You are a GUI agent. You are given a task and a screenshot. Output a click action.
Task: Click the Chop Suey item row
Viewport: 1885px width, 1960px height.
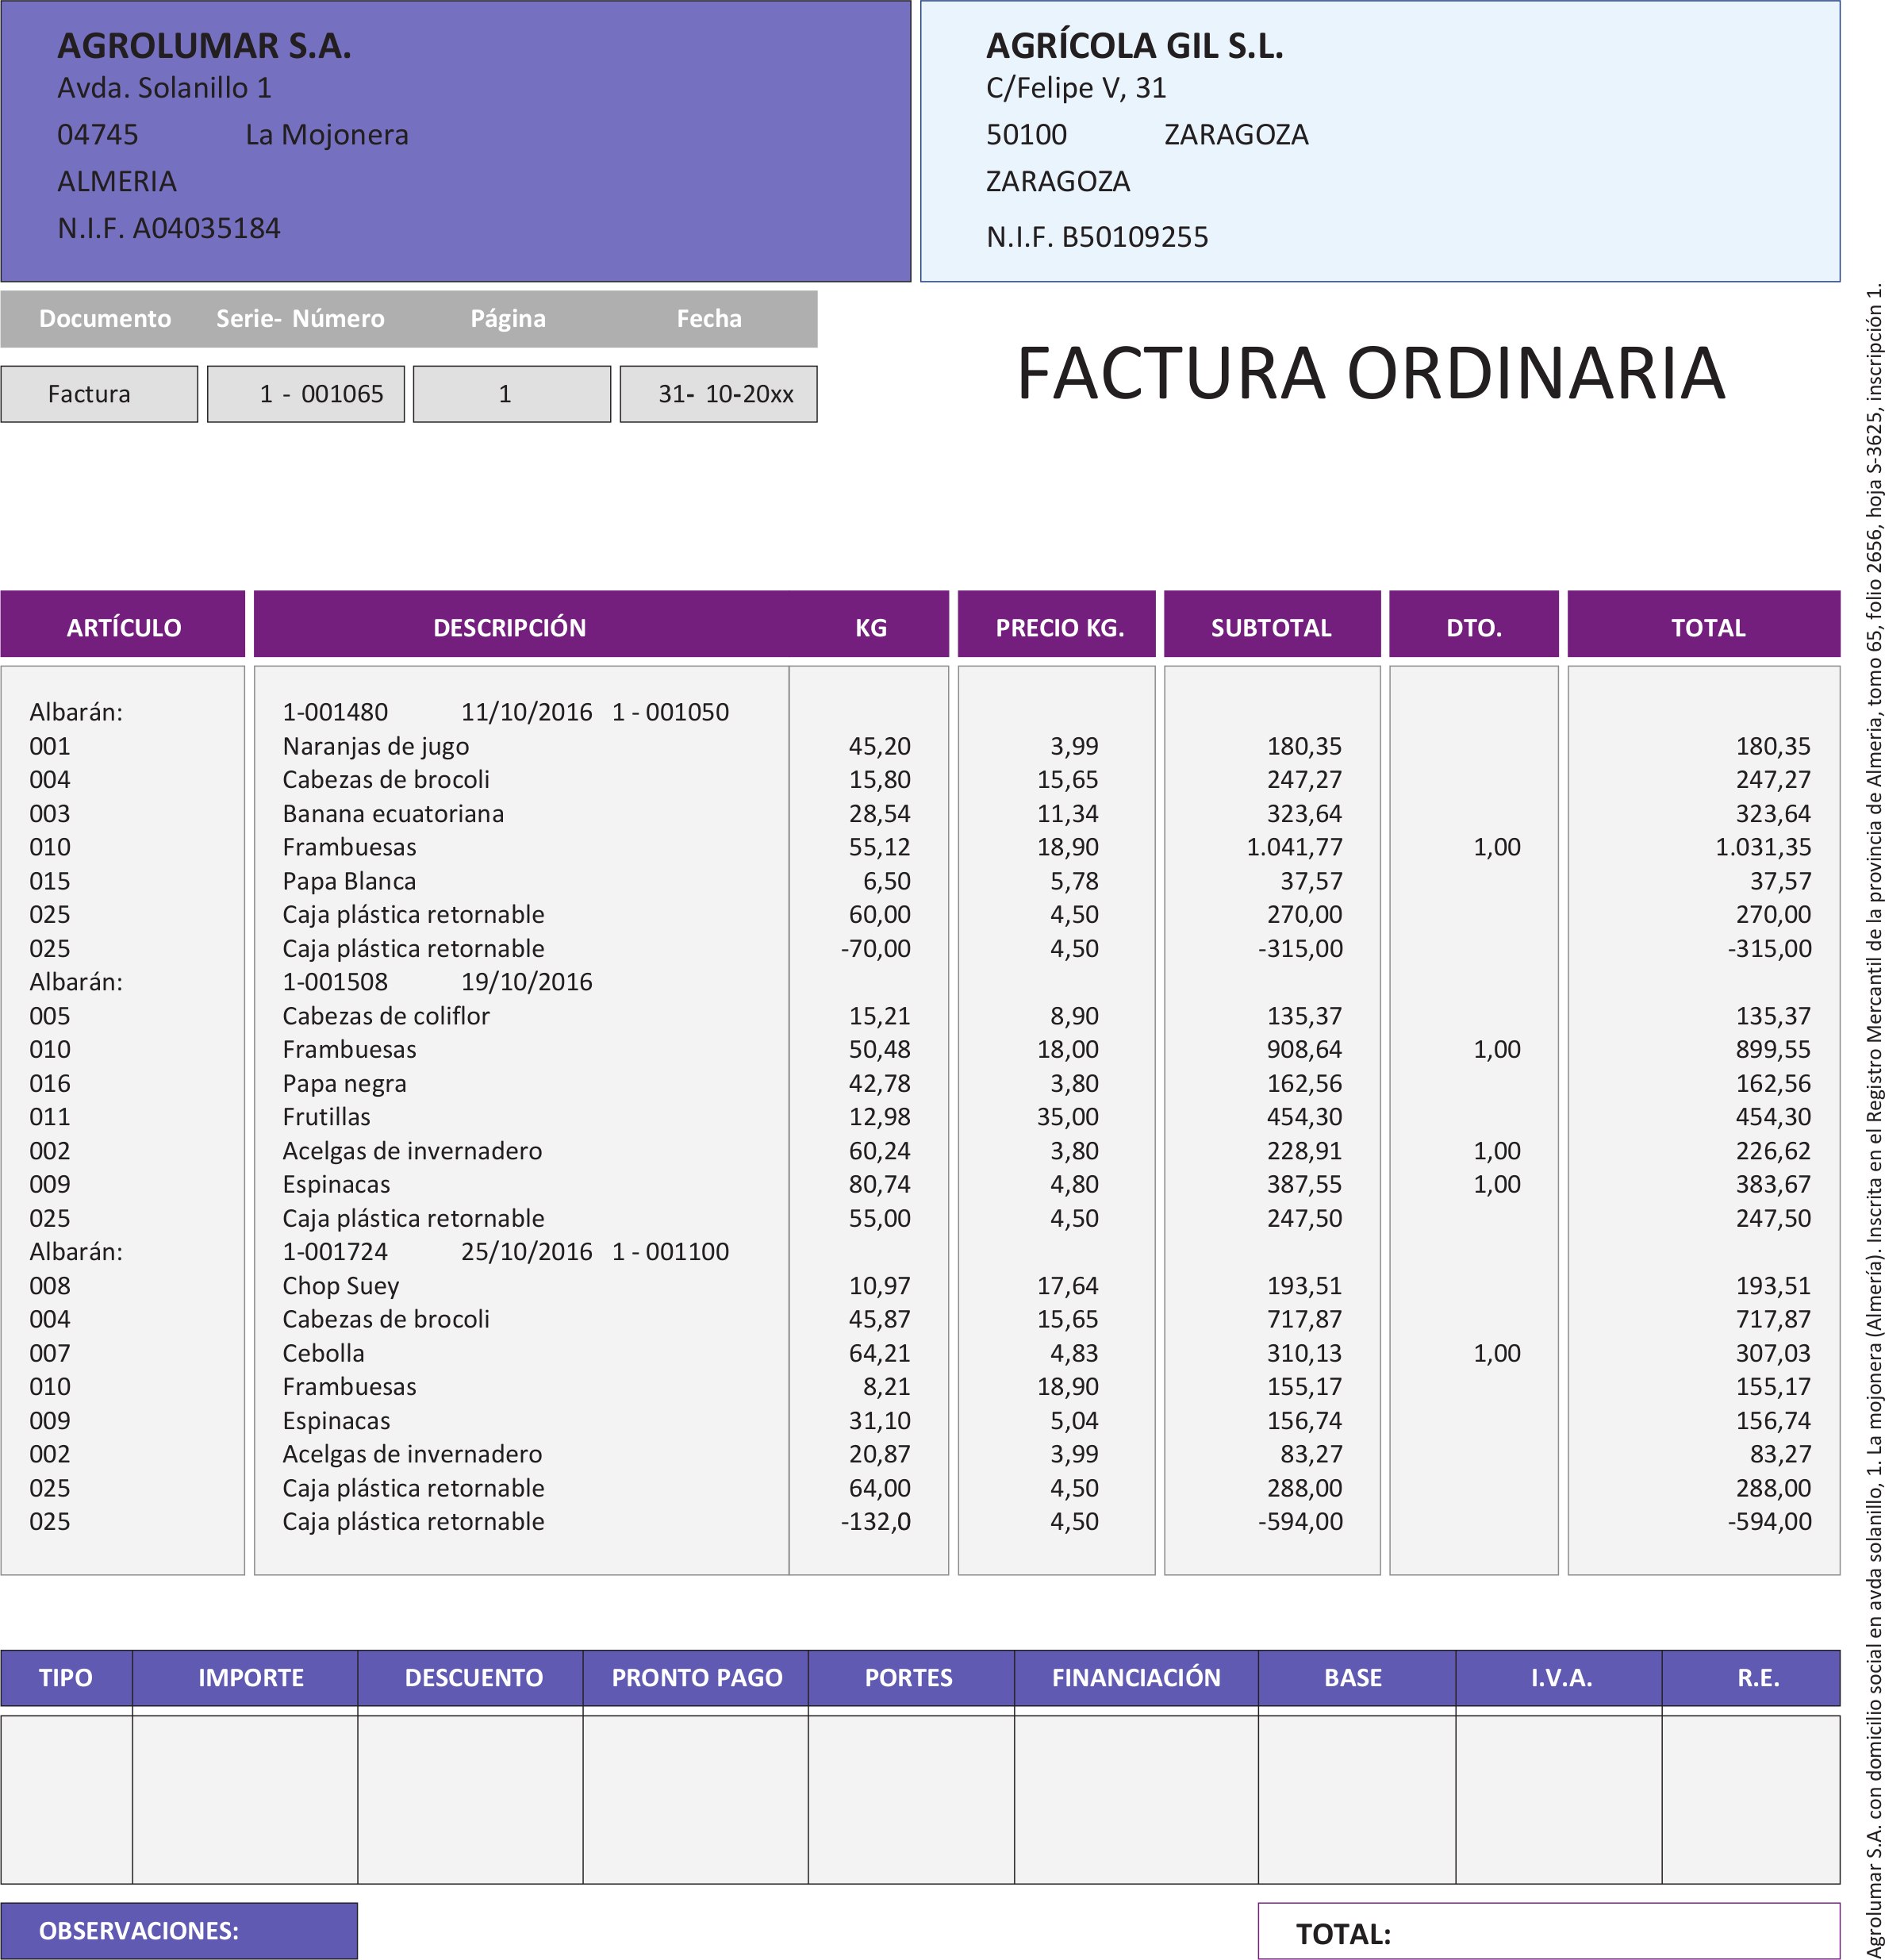pyautogui.click(x=341, y=1285)
